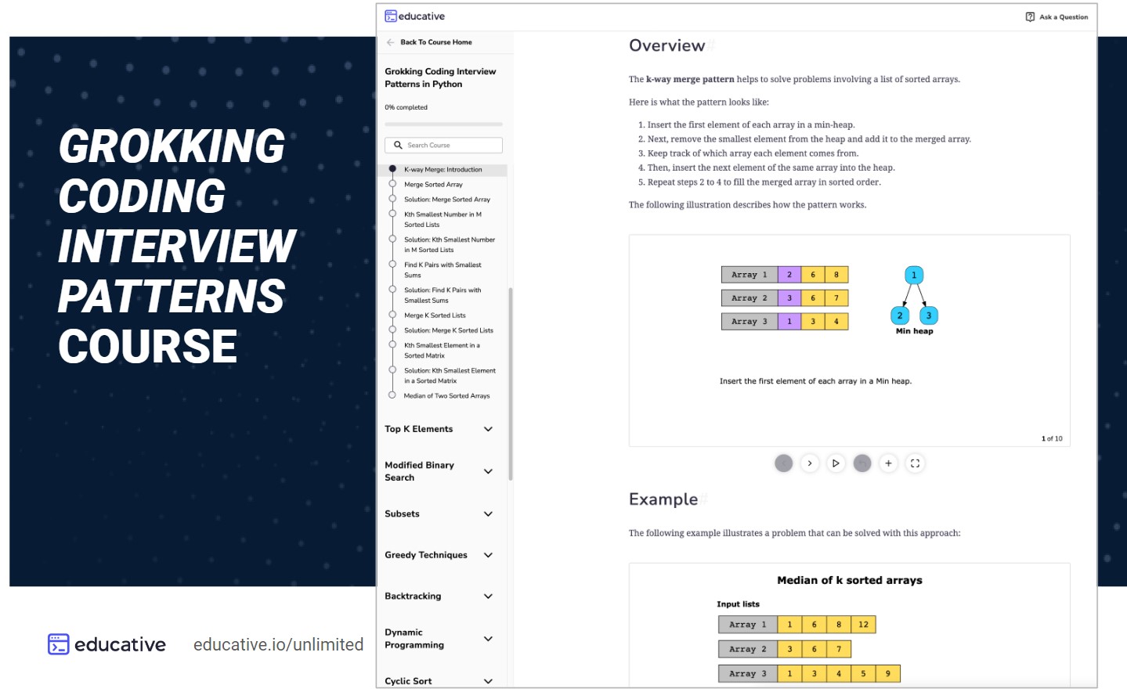Click the purple cell 2 in Array 1
This screenshot has width=1127, height=692.
pos(789,275)
